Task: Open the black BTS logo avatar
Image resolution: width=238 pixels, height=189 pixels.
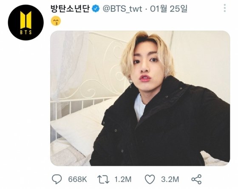Action: click(x=26, y=23)
